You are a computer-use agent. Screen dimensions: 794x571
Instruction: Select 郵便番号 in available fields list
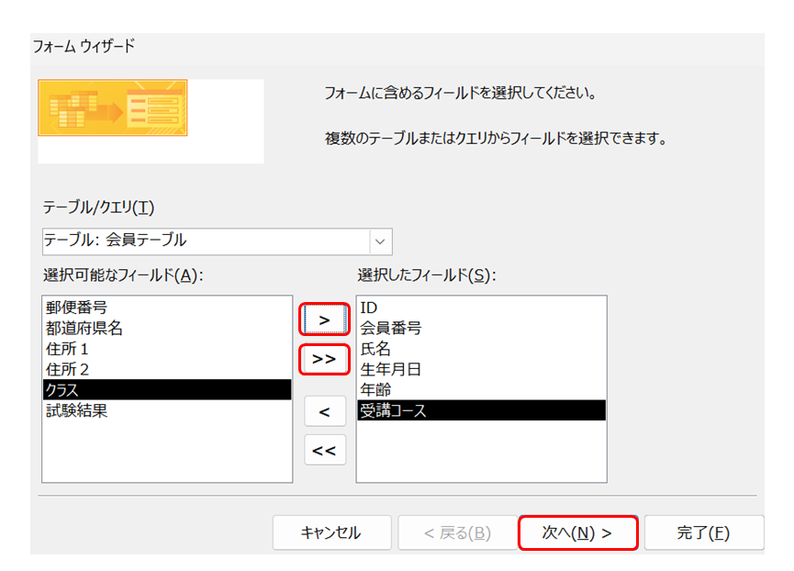point(77,308)
